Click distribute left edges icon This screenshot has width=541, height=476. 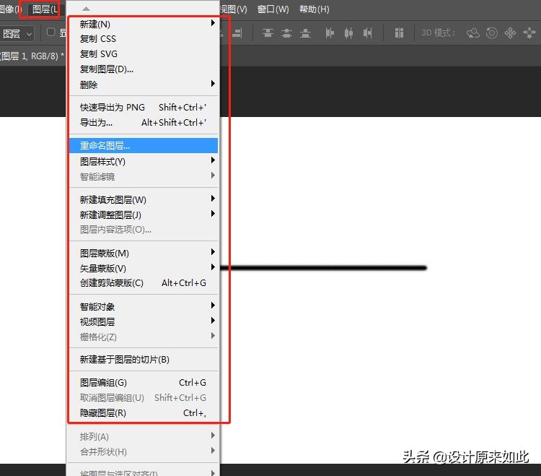330,33
